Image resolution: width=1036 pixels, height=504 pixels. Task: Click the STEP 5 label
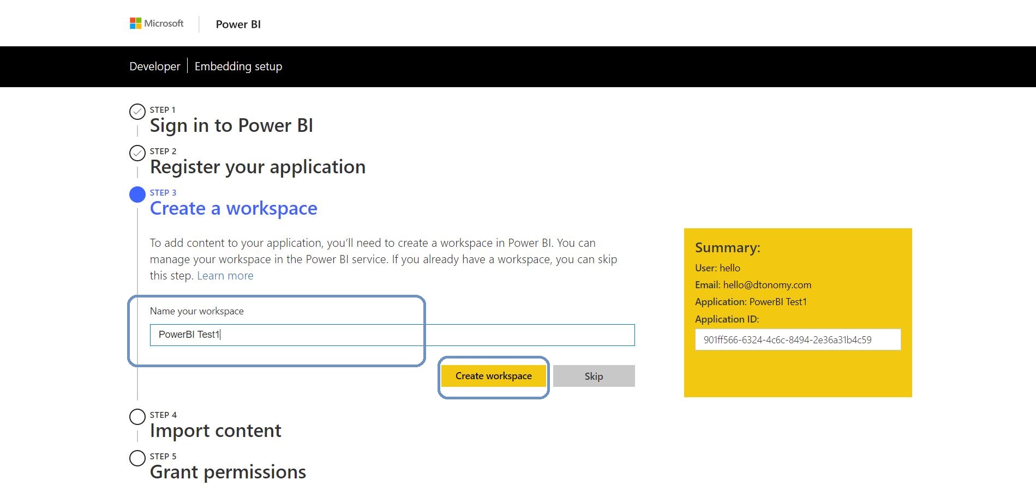pos(163,457)
